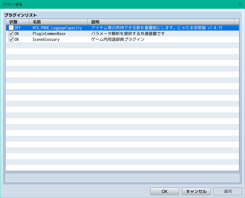Screen dimensions: 245x198
Task: Click the OK button
Action: pos(165,191)
